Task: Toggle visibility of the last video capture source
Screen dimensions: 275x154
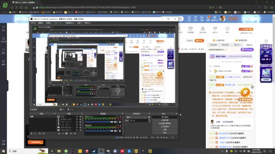Action: pos(77,130)
